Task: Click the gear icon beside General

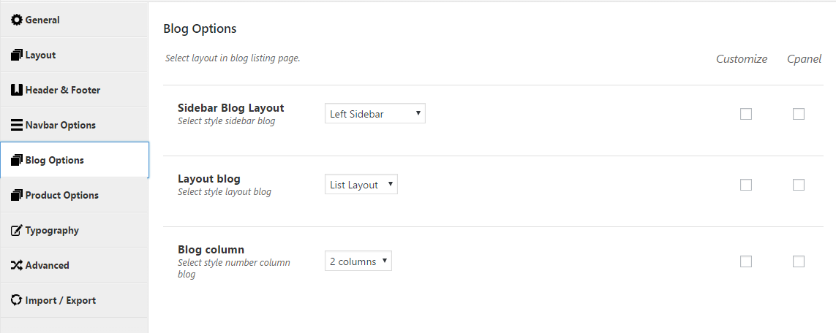Action: point(17,20)
